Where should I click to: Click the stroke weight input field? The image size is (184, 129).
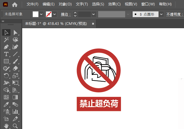84,14
